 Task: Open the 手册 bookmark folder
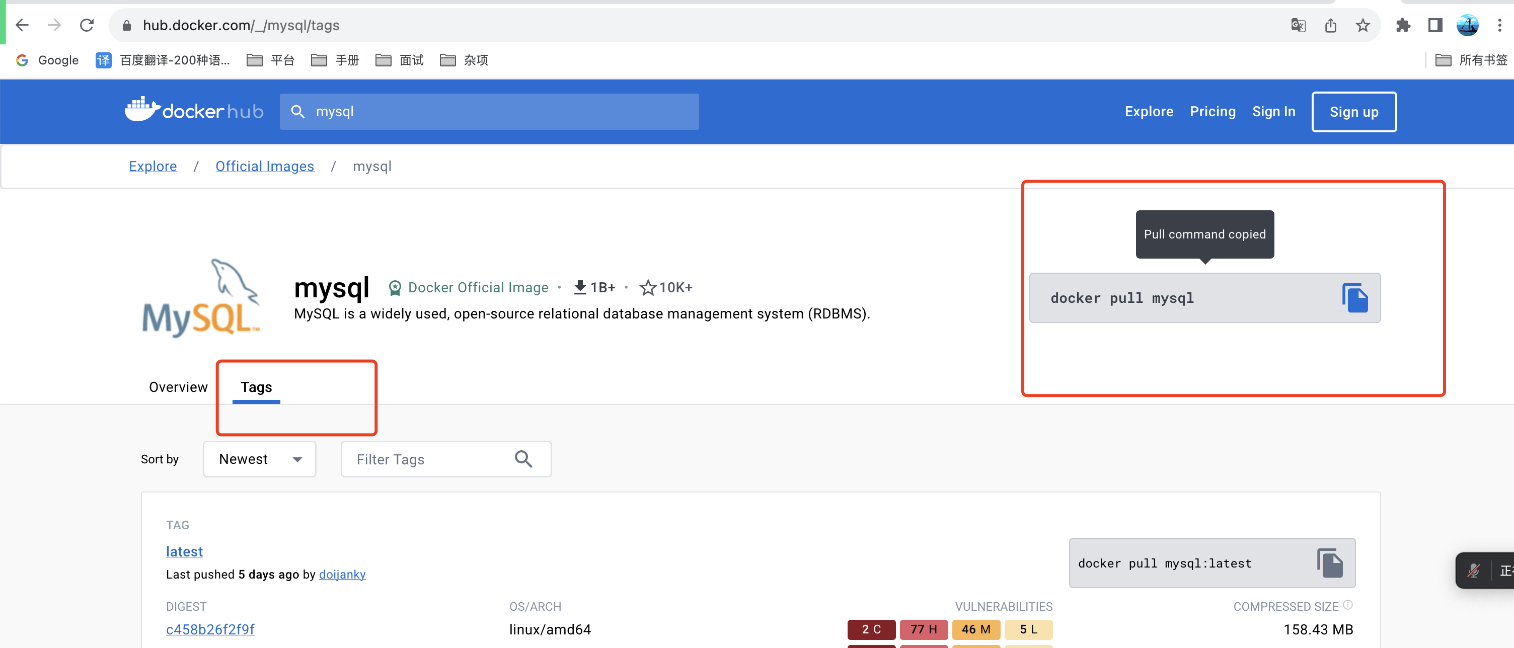[x=335, y=60]
